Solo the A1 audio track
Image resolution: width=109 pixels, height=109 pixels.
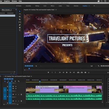click(x=18, y=94)
